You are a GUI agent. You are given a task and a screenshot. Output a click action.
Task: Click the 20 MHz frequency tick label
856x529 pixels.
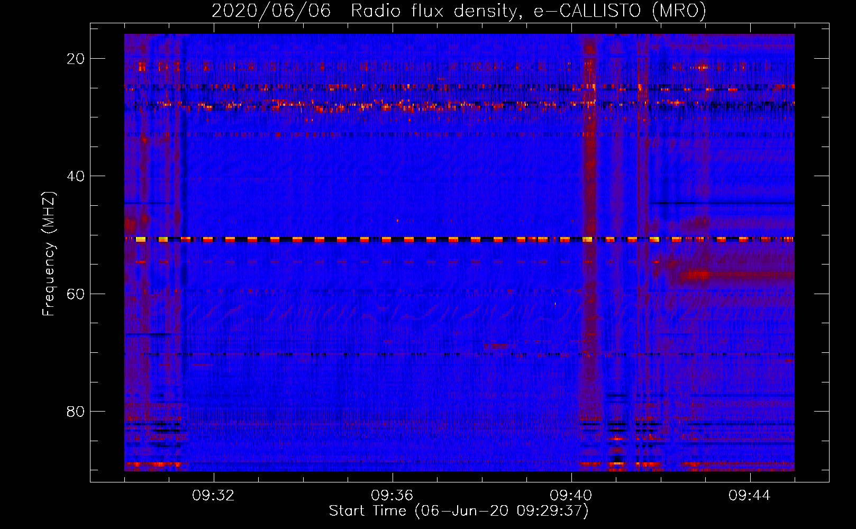76,59
